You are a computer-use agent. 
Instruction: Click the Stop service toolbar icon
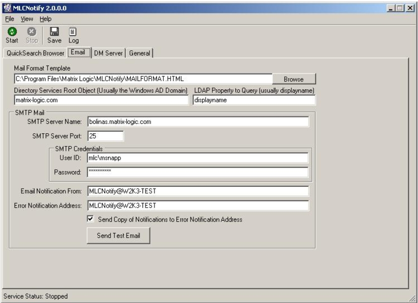point(31,31)
